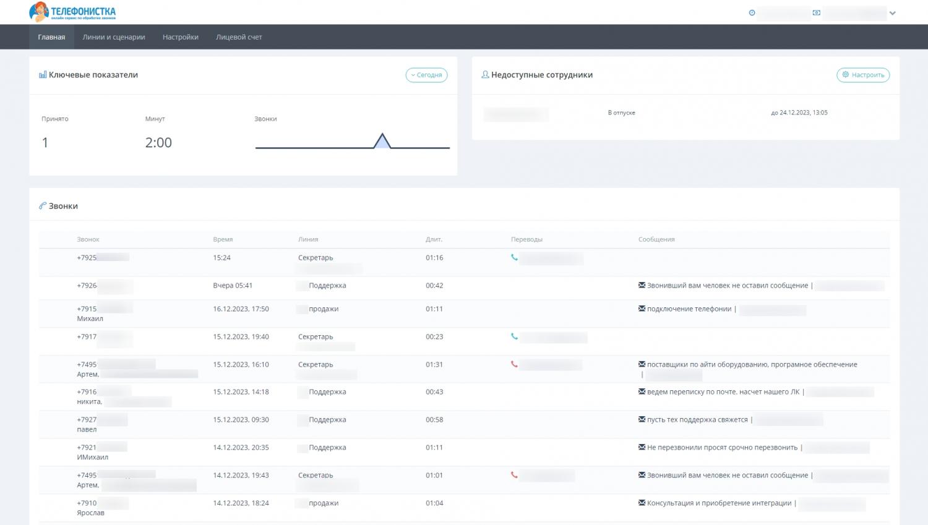Click the Телефонистка logo

point(72,12)
